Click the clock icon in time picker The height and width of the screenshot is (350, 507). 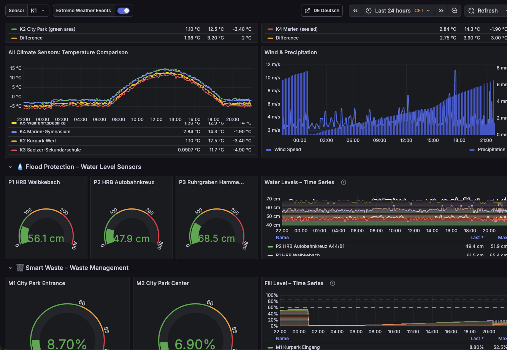click(369, 11)
